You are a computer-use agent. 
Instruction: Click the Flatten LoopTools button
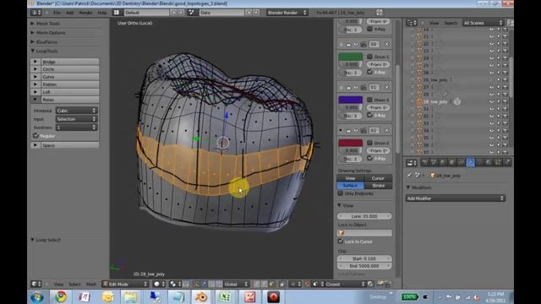(70, 84)
